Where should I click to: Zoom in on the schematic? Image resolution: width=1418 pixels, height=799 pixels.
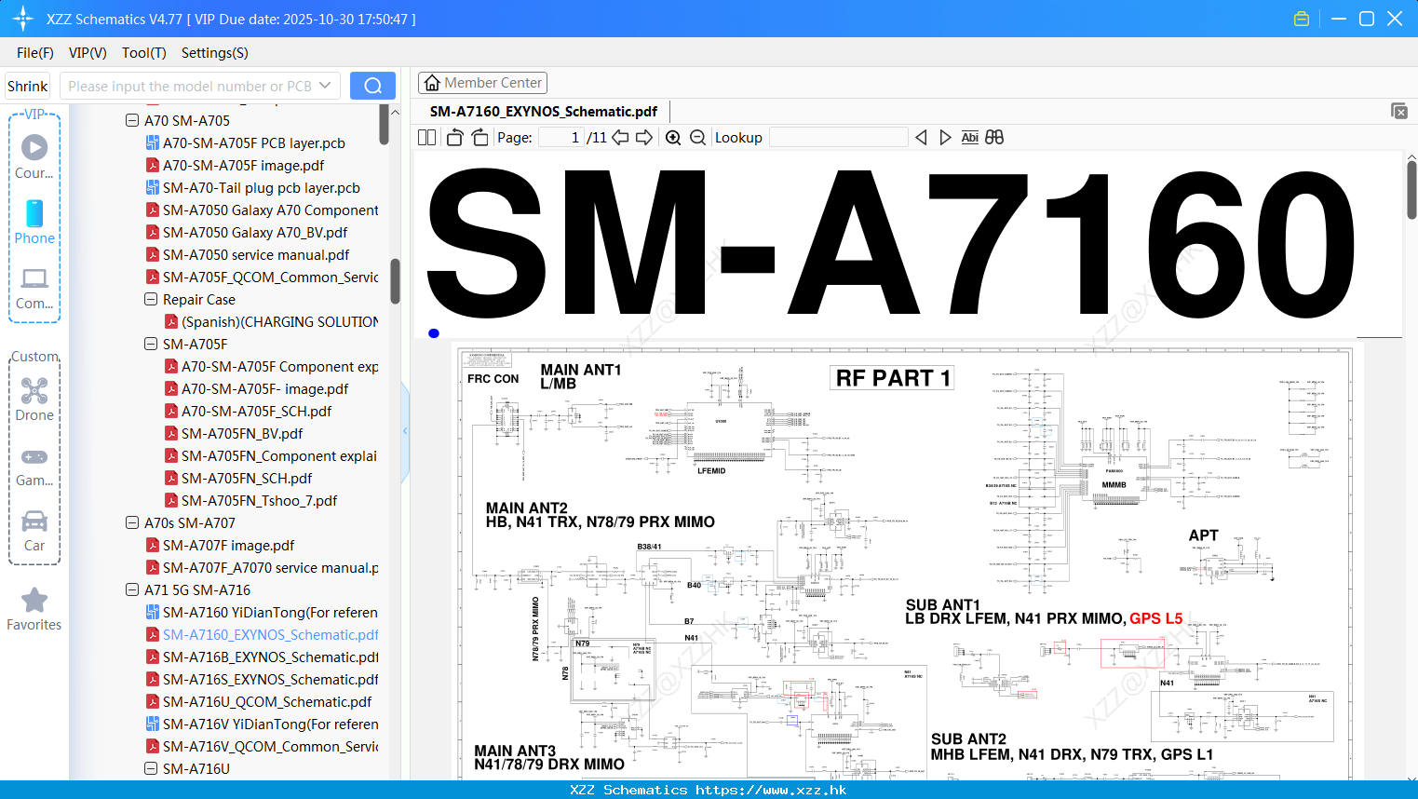(x=673, y=138)
